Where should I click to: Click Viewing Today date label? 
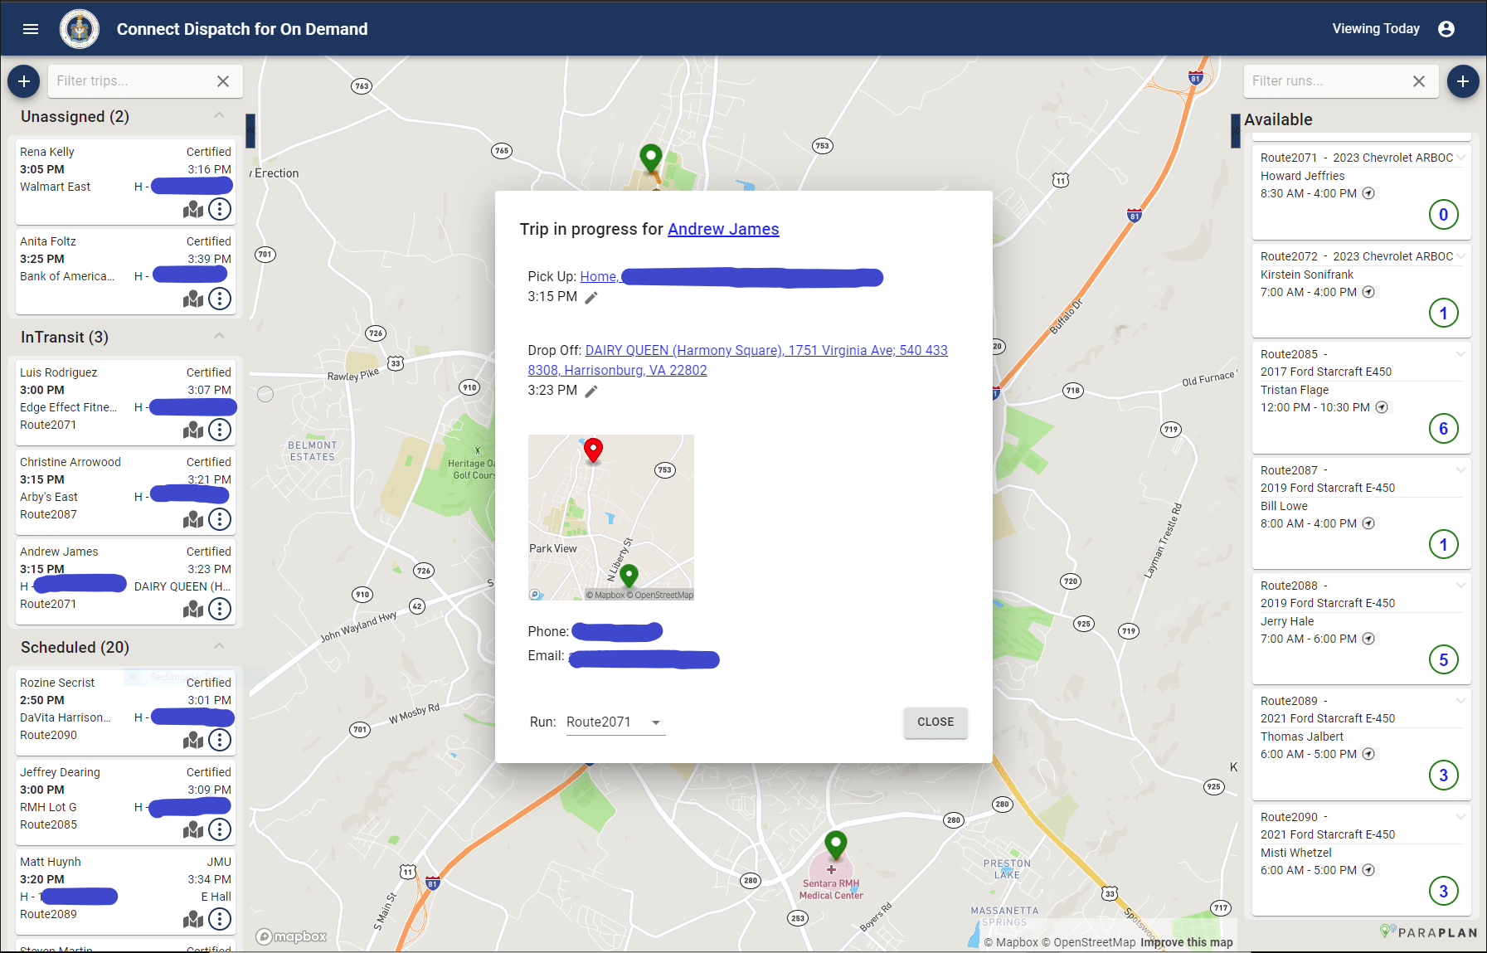click(x=1376, y=29)
